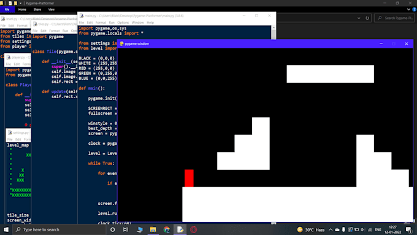Image resolution: width=417 pixels, height=235 pixels.
Task: Open the Windows Start menu
Action: click(6, 229)
